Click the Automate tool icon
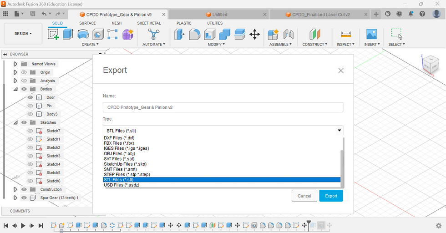Screen dimensions: 446x233 click(154, 35)
